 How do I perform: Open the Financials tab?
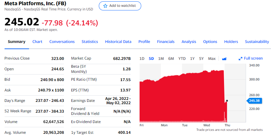166,42
